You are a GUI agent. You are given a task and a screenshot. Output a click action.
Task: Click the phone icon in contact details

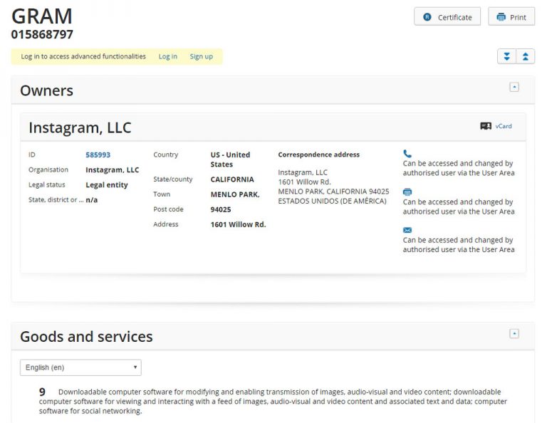coord(407,153)
